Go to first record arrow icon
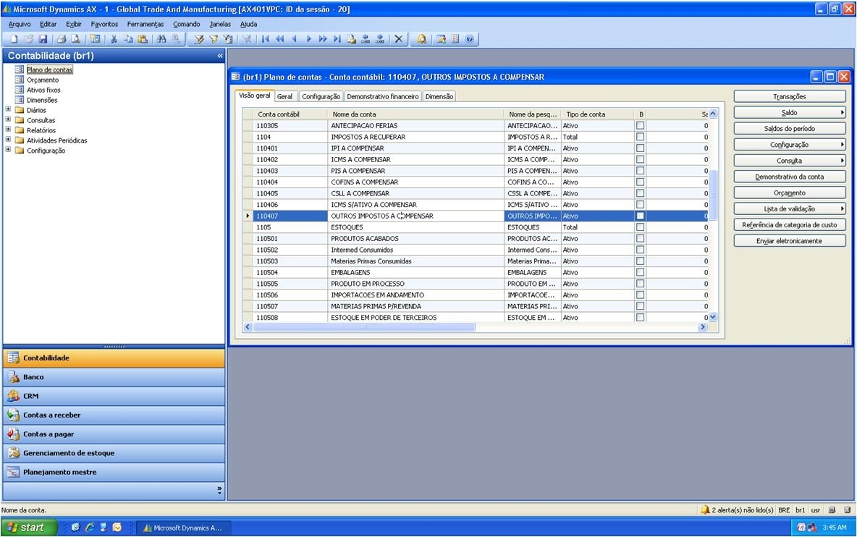This screenshot has height=537, width=857. tap(265, 39)
